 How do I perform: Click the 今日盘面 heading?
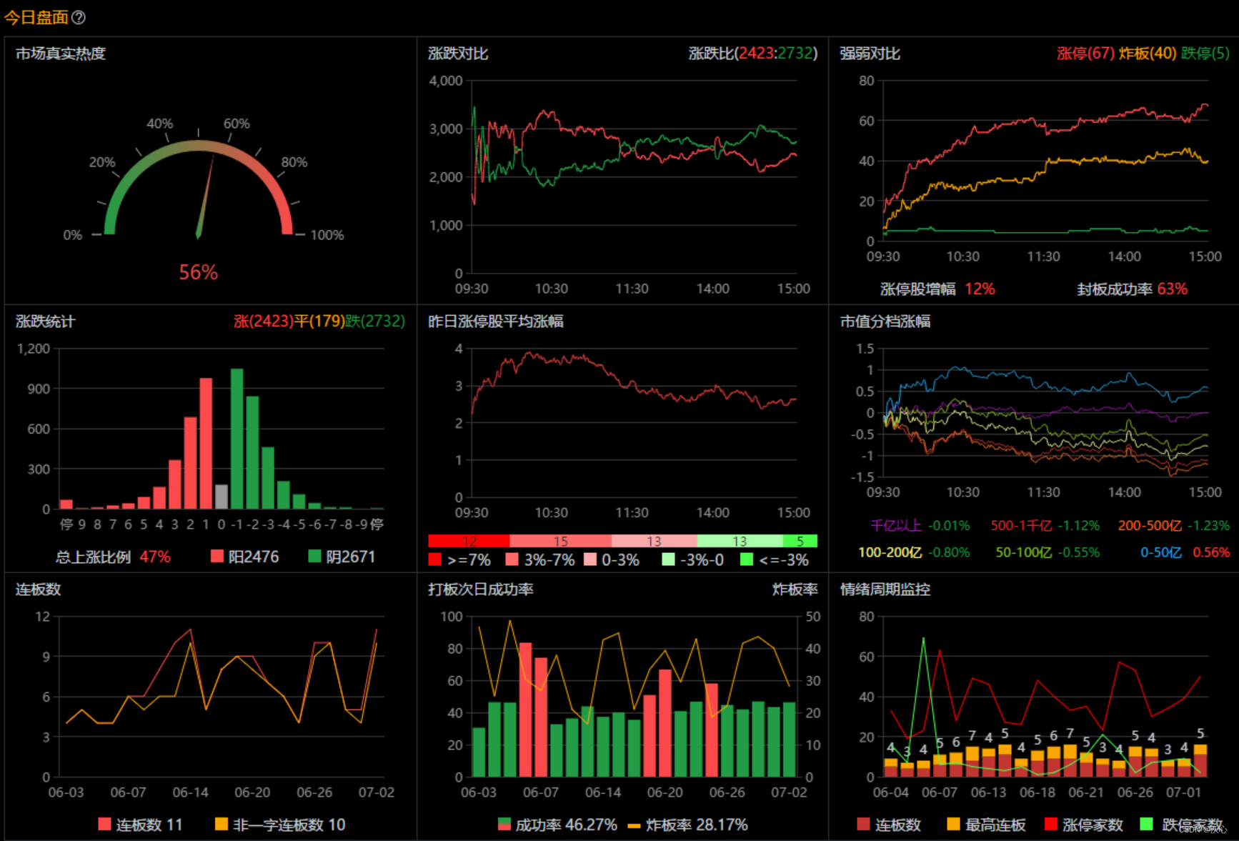[x=36, y=17]
